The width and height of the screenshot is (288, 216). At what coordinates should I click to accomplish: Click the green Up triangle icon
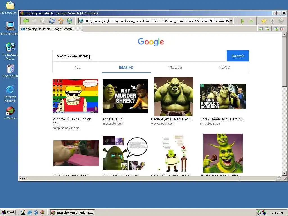coord(251,21)
